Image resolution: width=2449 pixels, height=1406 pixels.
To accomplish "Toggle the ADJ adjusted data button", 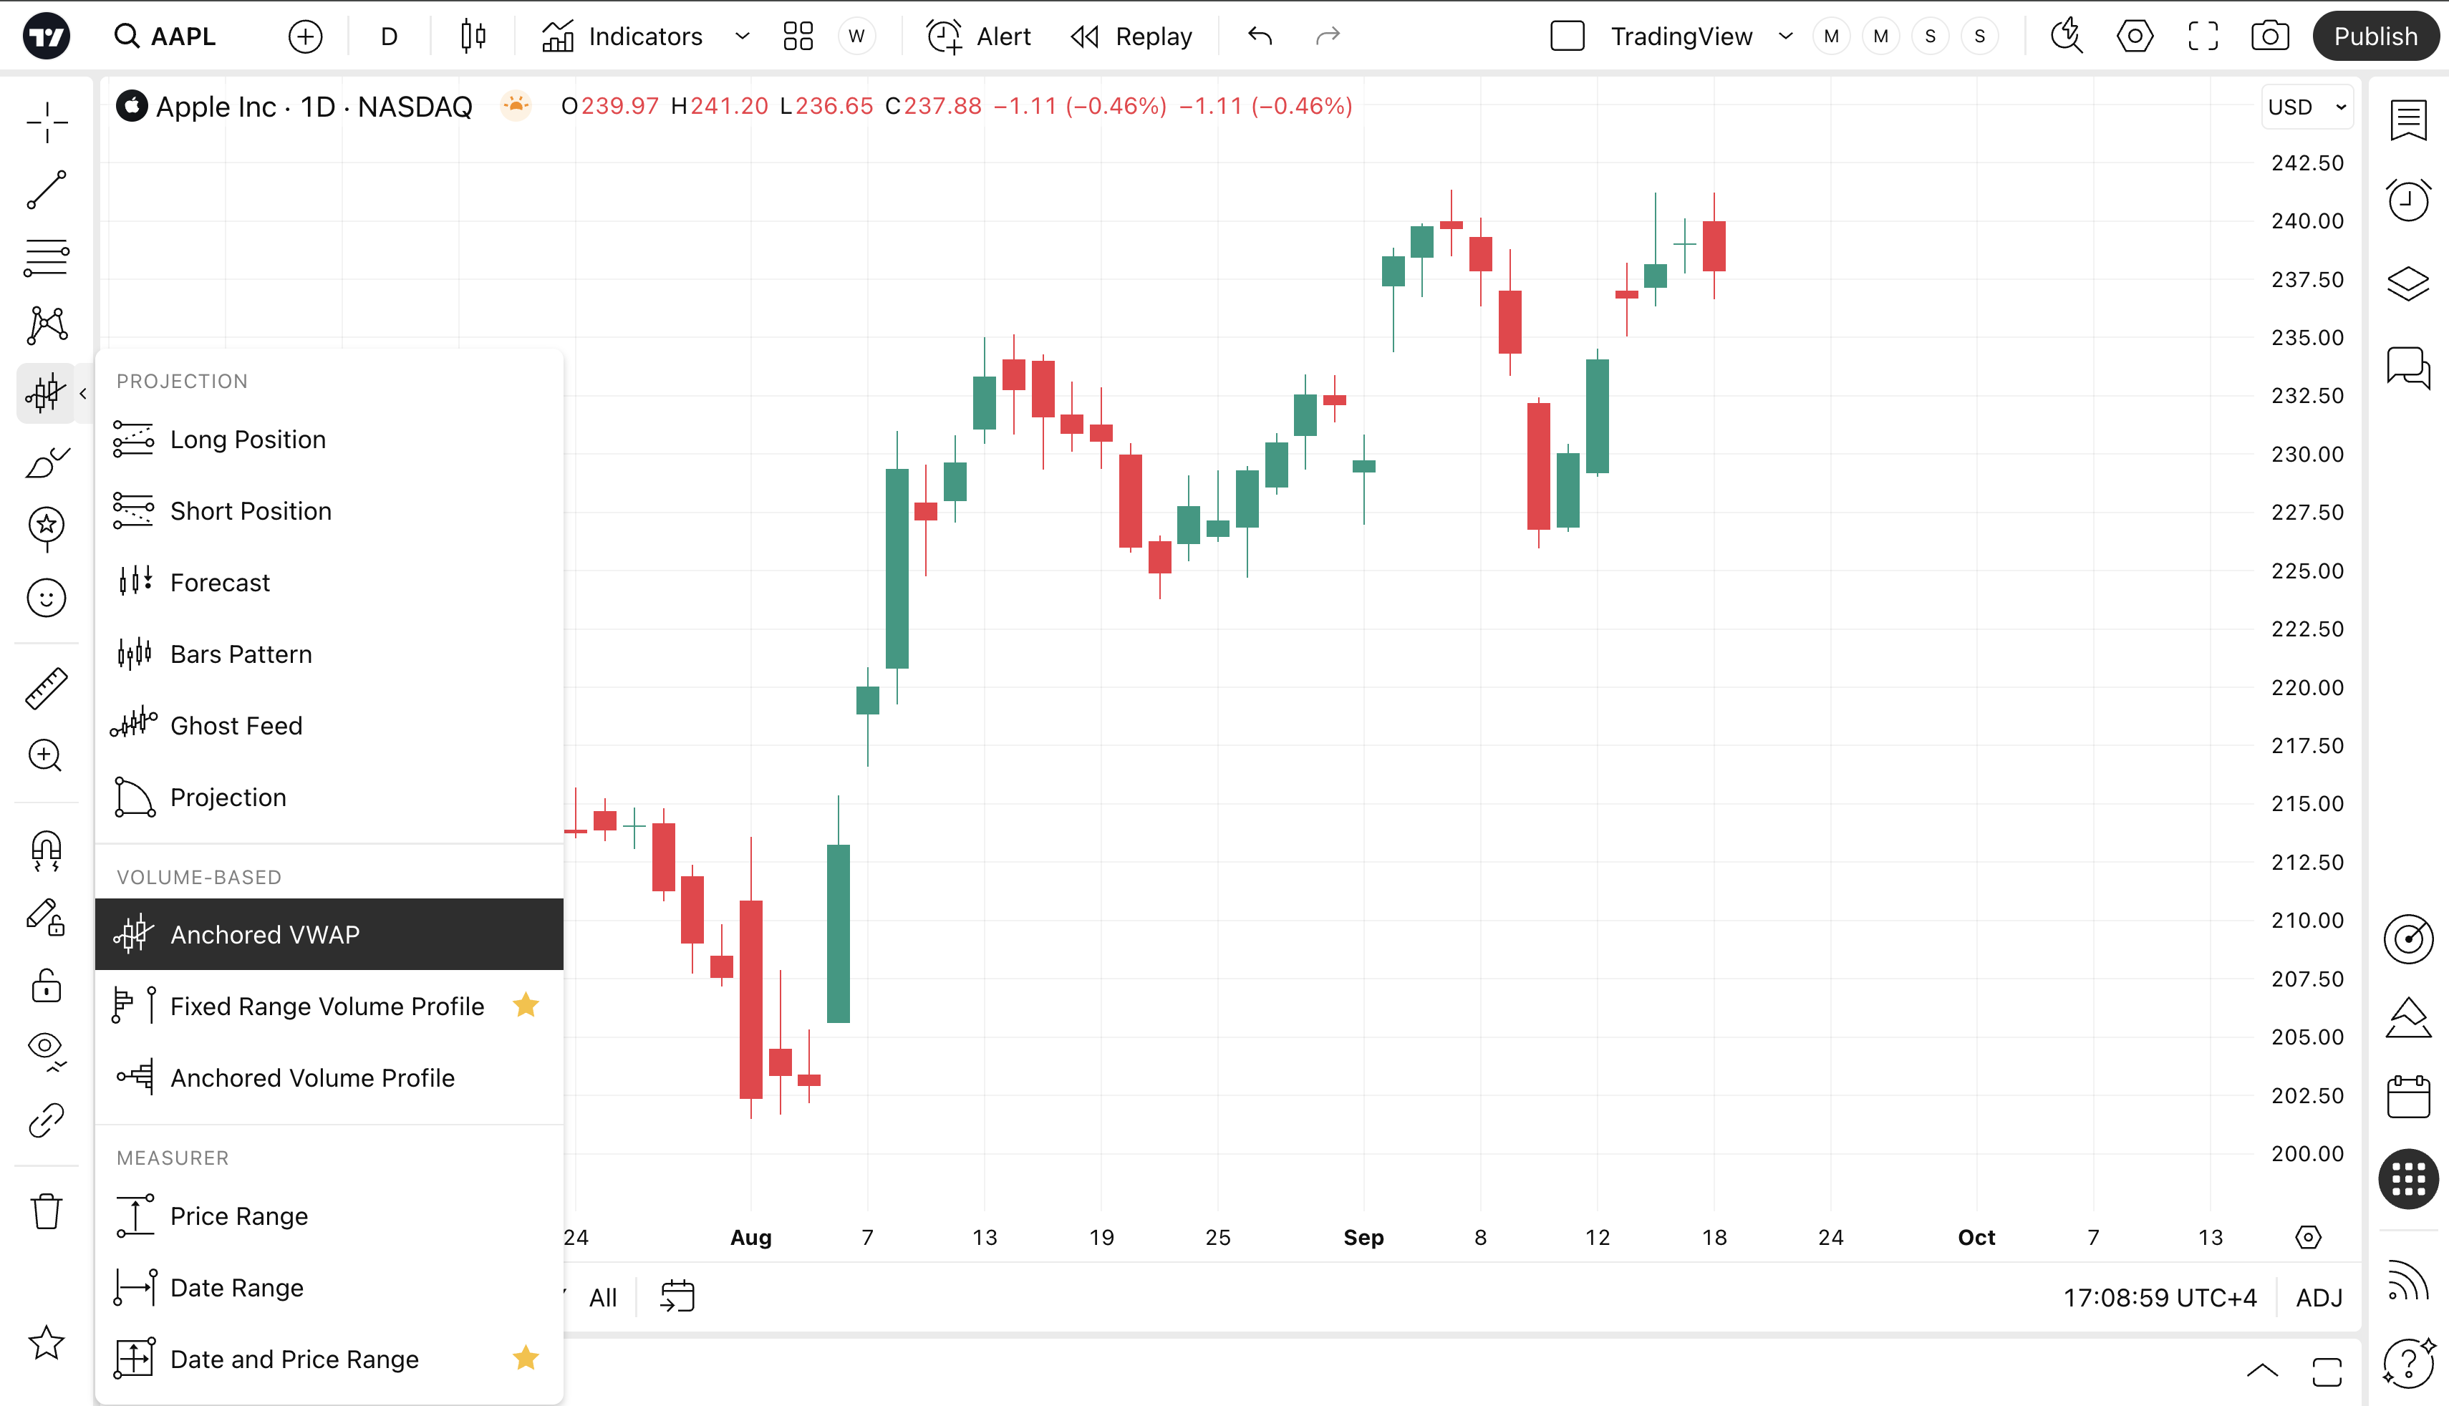I will pyautogui.click(x=2319, y=1298).
